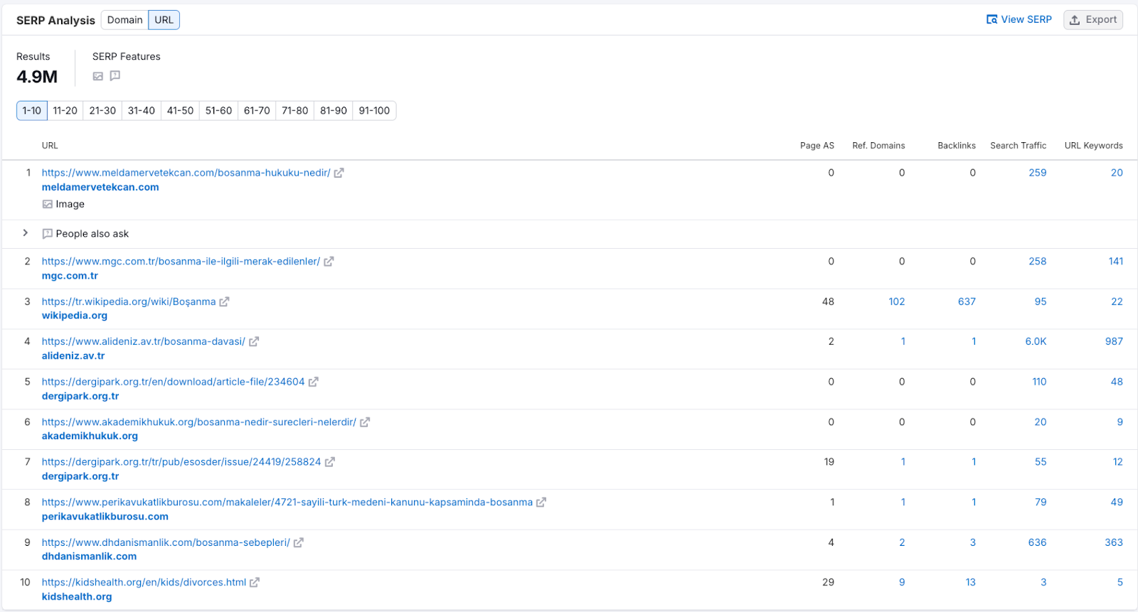Open the alideniz.av.tr bosanma-davasi URL
This screenshot has width=1138, height=612.
pyautogui.click(x=144, y=342)
